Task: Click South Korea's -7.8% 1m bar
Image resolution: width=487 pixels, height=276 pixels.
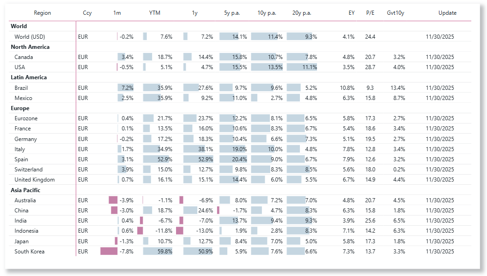Action: (x=109, y=251)
